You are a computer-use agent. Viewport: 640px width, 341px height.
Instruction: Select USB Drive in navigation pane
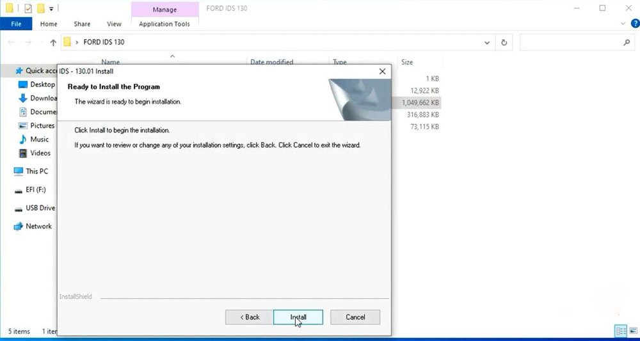(x=35, y=208)
